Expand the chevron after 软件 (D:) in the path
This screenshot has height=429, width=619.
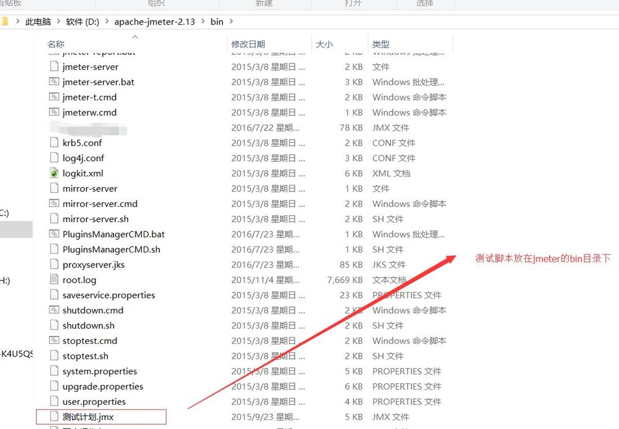(107, 21)
